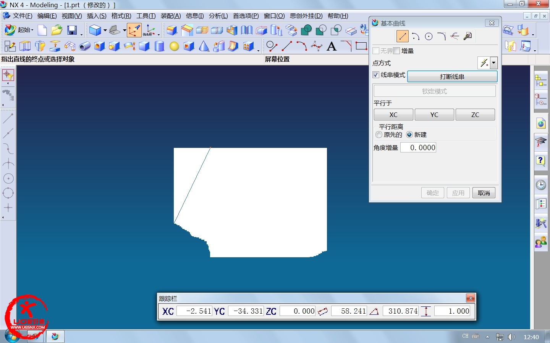This screenshot has height=343, width=550.
Task: Select the Modeling cube icon in toolbar
Action: click(95, 30)
